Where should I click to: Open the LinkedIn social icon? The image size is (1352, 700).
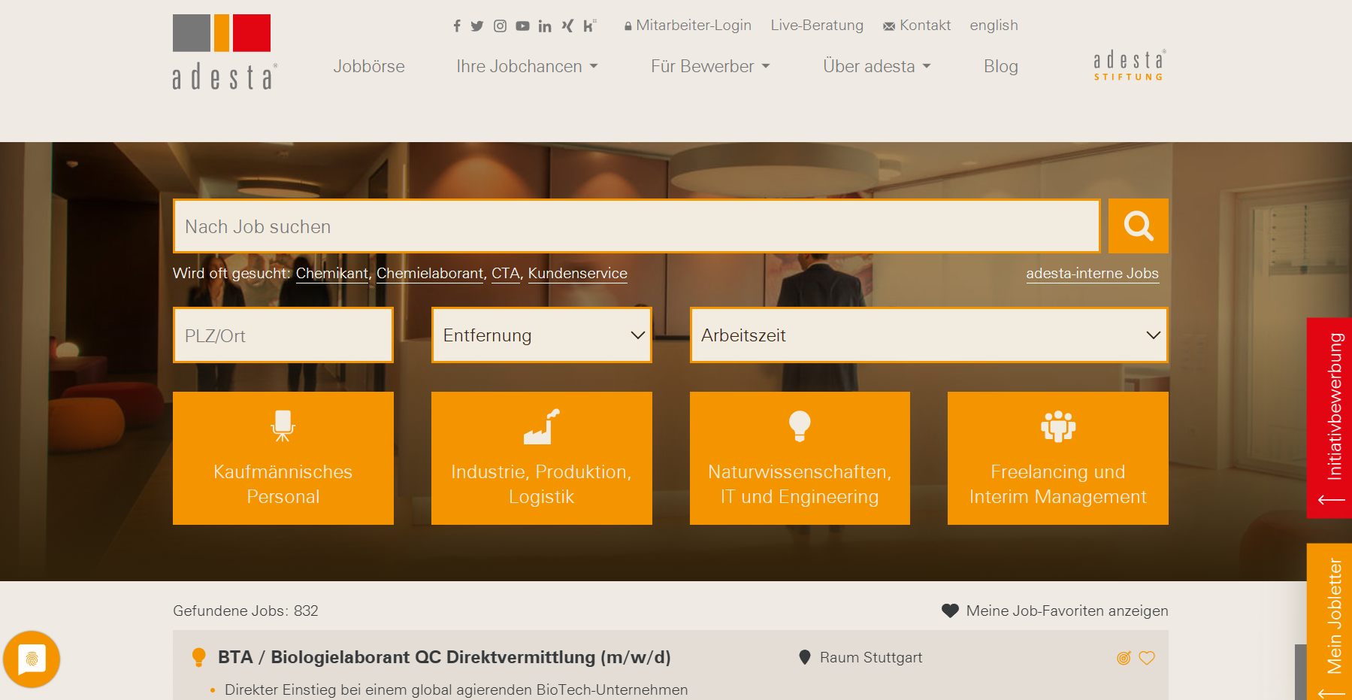click(545, 26)
